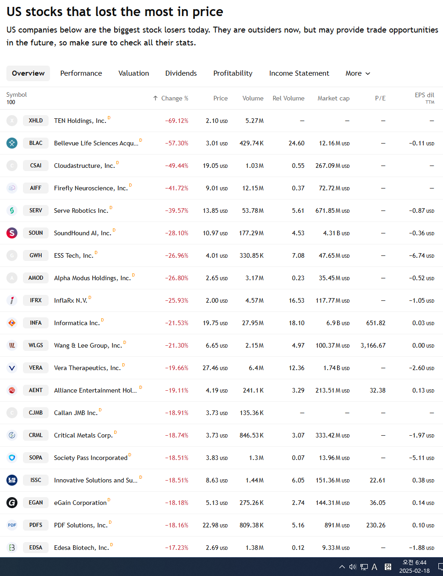Click the SoundHound SOUN logo icon
The width and height of the screenshot is (443, 576).
click(x=12, y=233)
